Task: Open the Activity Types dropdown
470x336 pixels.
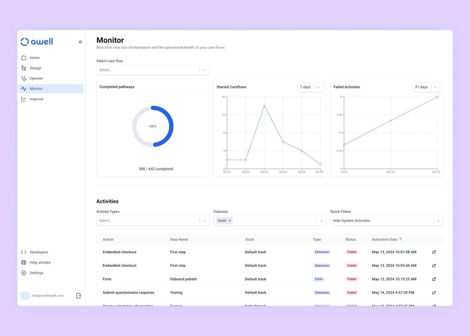Action: pyautogui.click(x=153, y=221)
